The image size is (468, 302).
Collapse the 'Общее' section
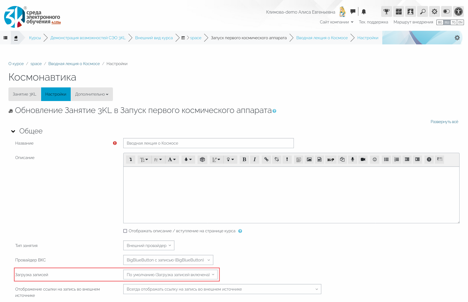[13, 131]
